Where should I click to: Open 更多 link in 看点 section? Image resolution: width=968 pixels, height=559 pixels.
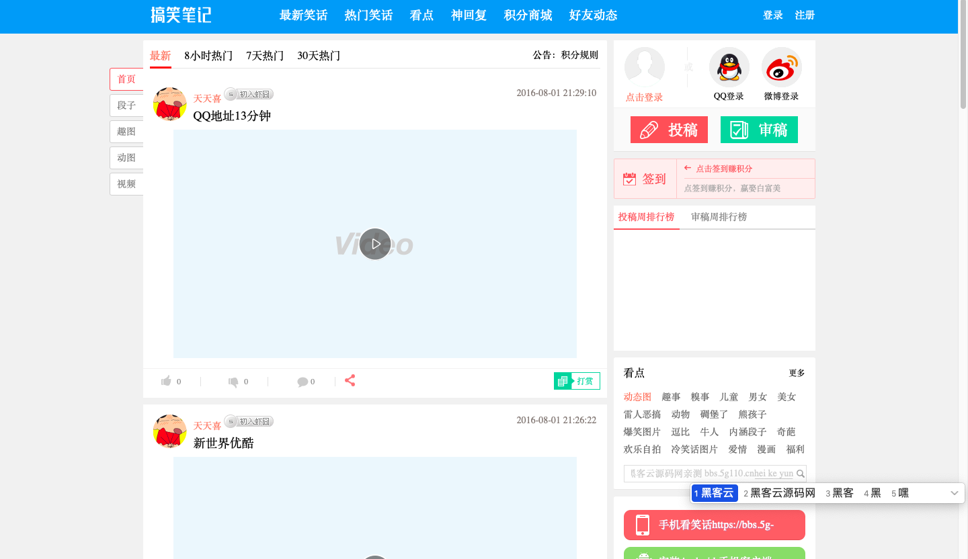797,374
